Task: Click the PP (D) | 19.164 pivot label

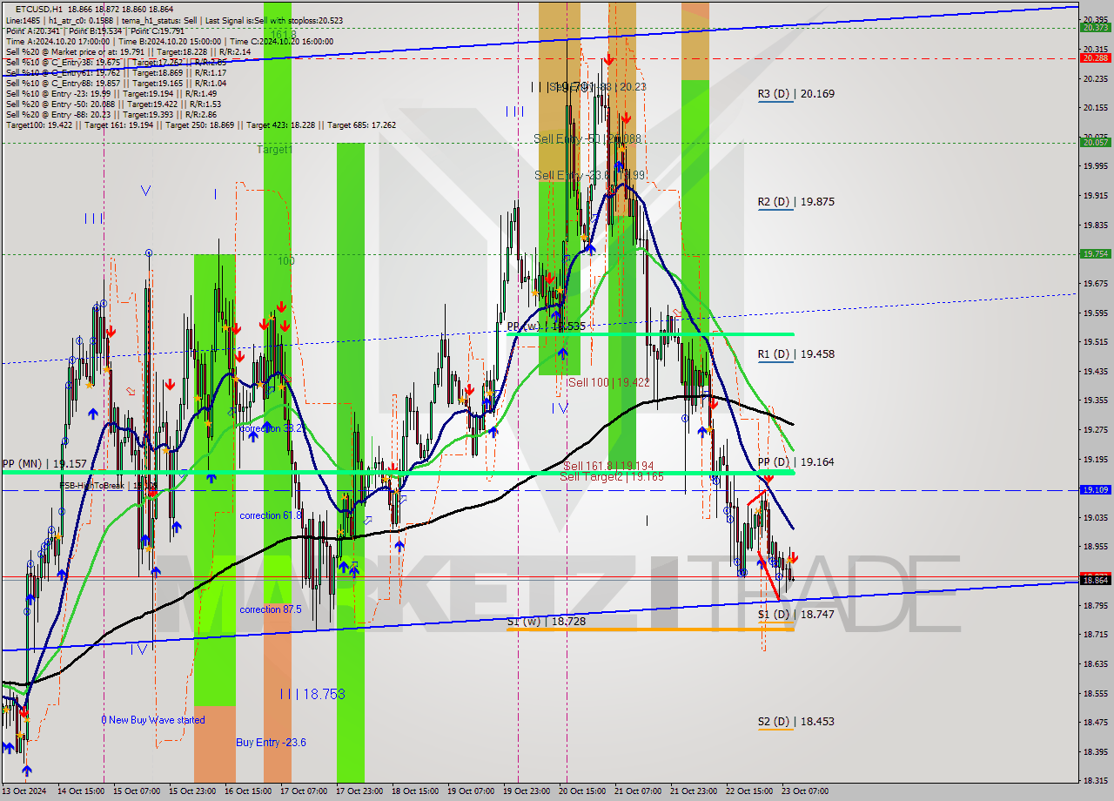Action: tap(795, 461)
